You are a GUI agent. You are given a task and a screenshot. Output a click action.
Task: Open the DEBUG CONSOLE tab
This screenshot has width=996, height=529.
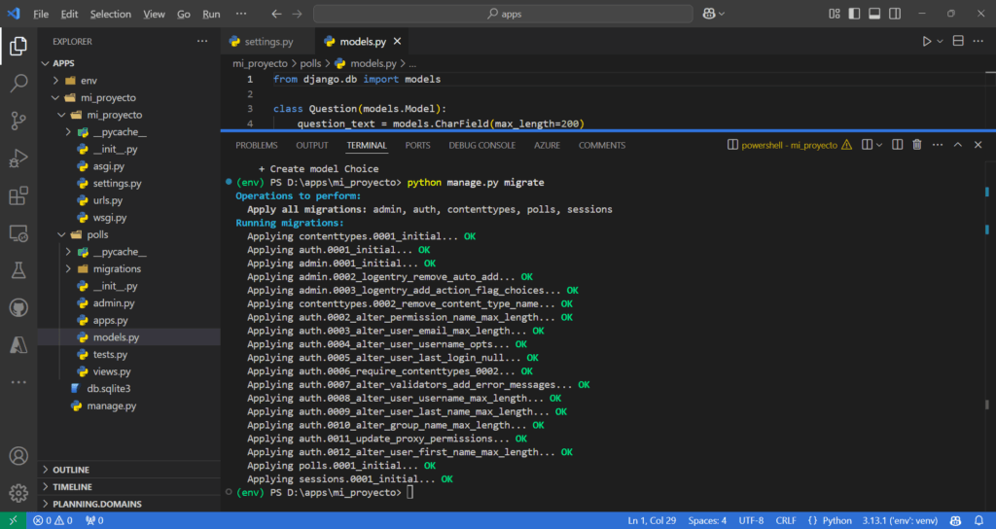482,146
